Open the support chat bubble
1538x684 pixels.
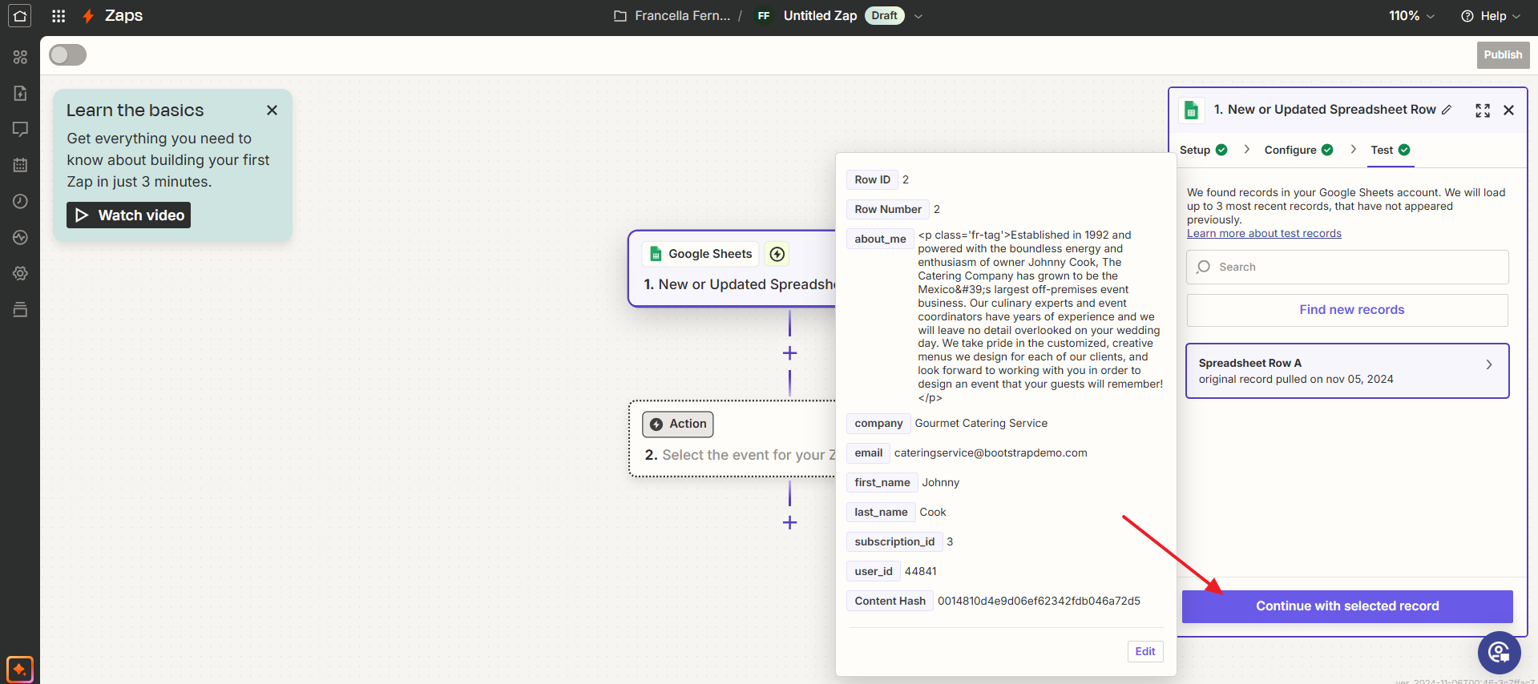(x=1499, y=653)
